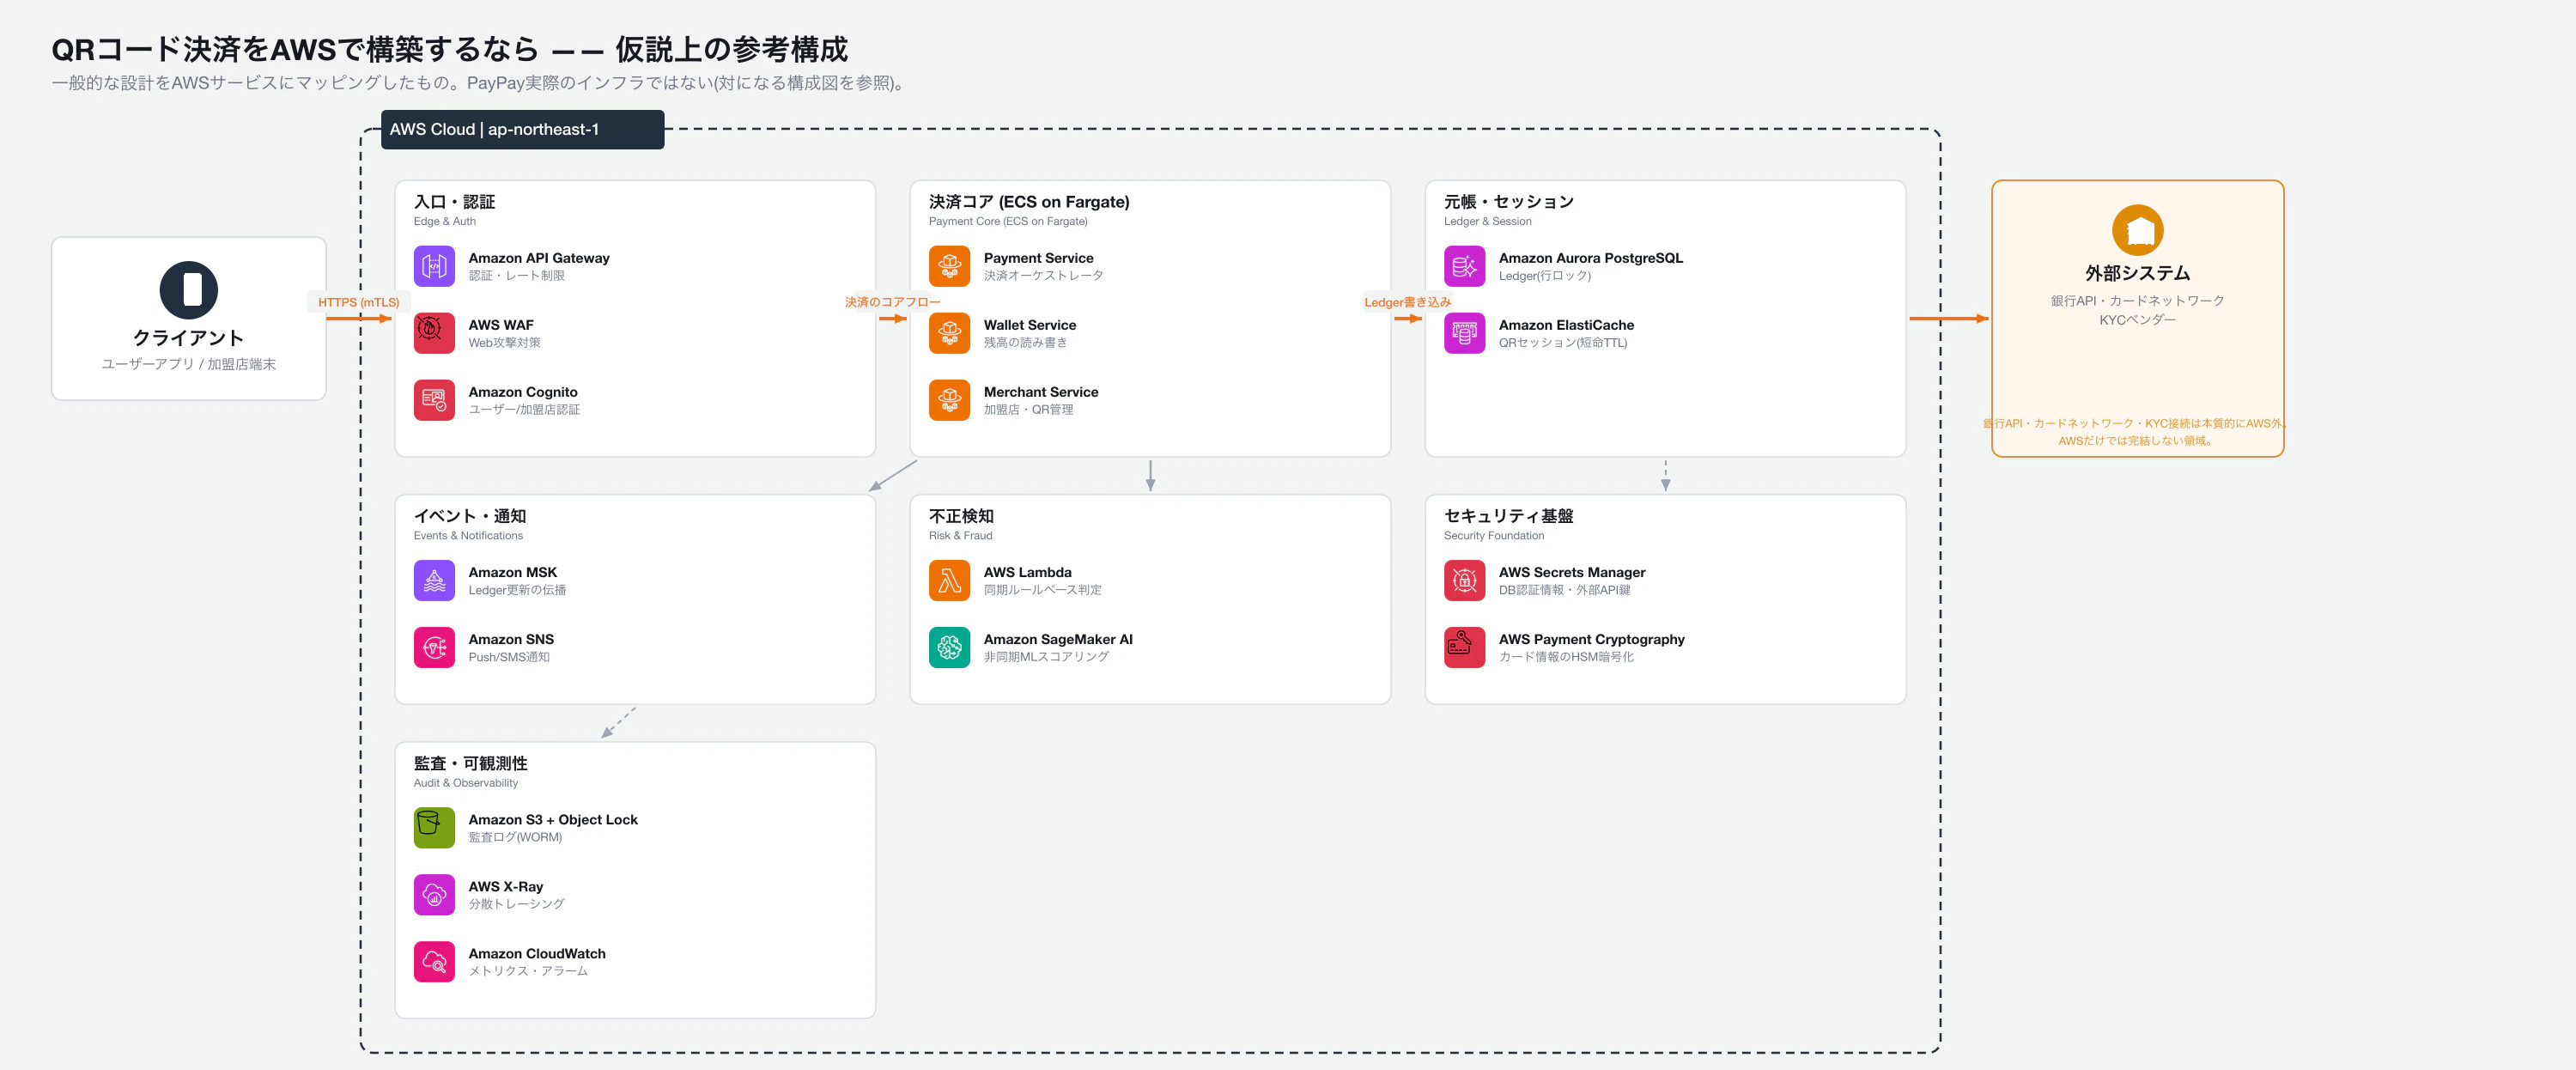Click the Payment Service container icon
The image size is (2576, 1070).
[949, 266]
